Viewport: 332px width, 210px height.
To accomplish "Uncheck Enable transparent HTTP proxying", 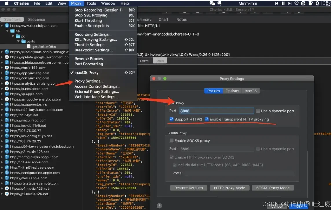I will pos(207,119).
